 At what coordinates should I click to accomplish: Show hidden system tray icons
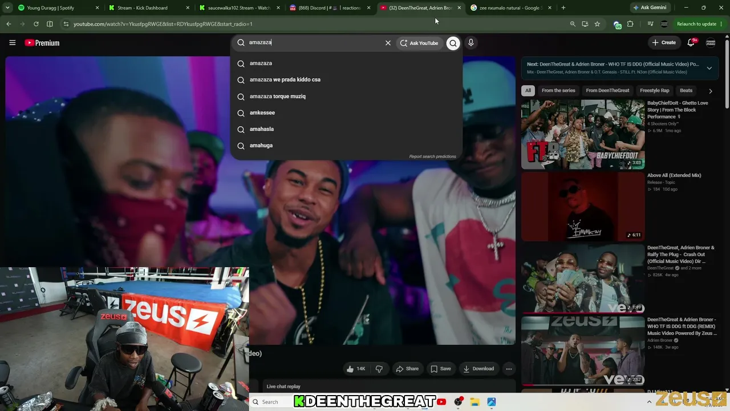pos(649,402)
